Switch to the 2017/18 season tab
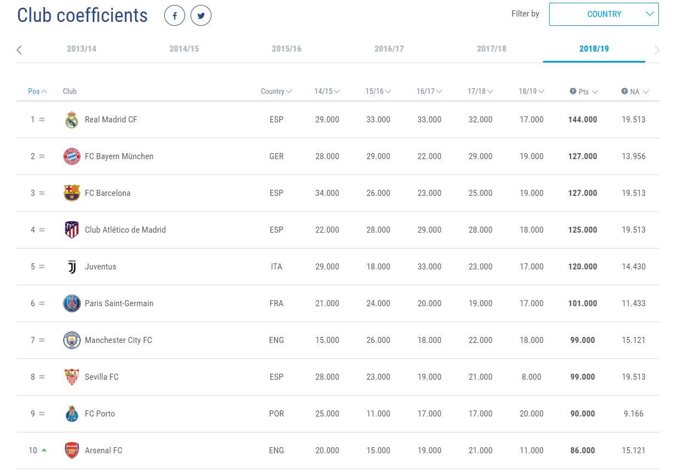 [491, 49]
